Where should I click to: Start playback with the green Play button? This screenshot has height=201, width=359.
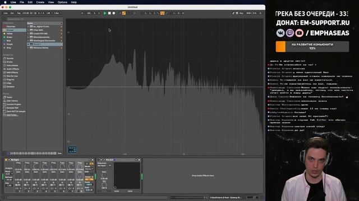[x=105, y=13]
